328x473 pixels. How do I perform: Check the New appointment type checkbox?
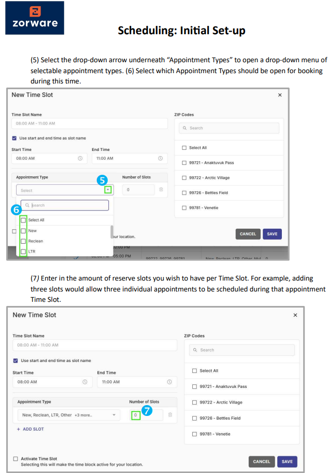[23, 231]
